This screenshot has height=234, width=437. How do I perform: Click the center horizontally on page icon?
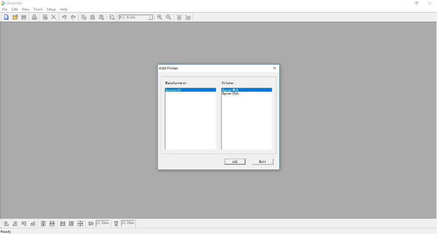[52, 224]
